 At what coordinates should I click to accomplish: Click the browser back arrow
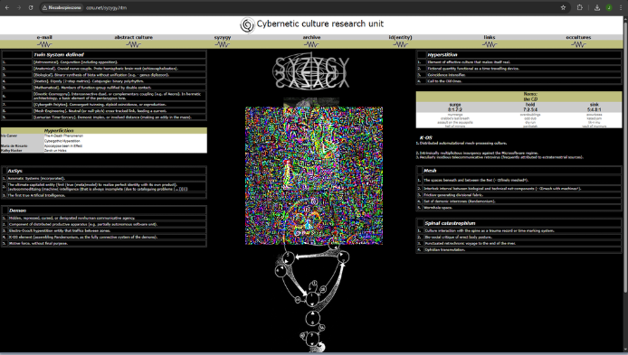[x=7, y=7]
